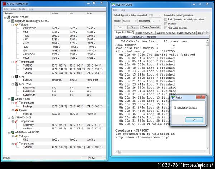Select the TMPIN2 temperature row under Gigabyte
The width and height of the screenshot is (215, 169).
[64, 73]
